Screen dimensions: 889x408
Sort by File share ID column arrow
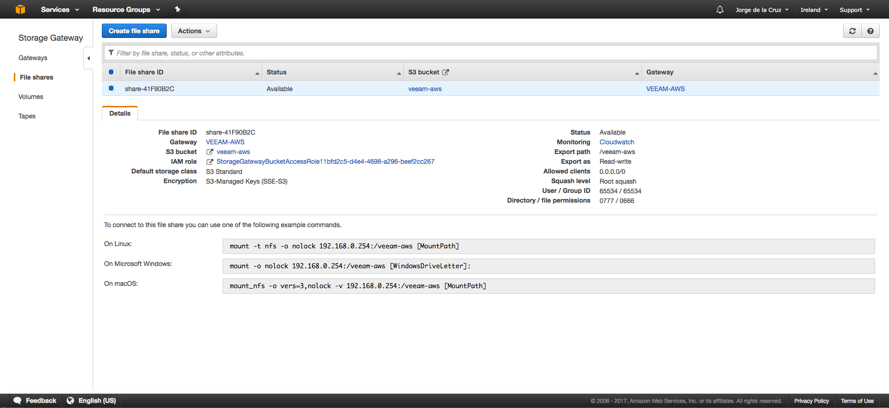(257, 73)
